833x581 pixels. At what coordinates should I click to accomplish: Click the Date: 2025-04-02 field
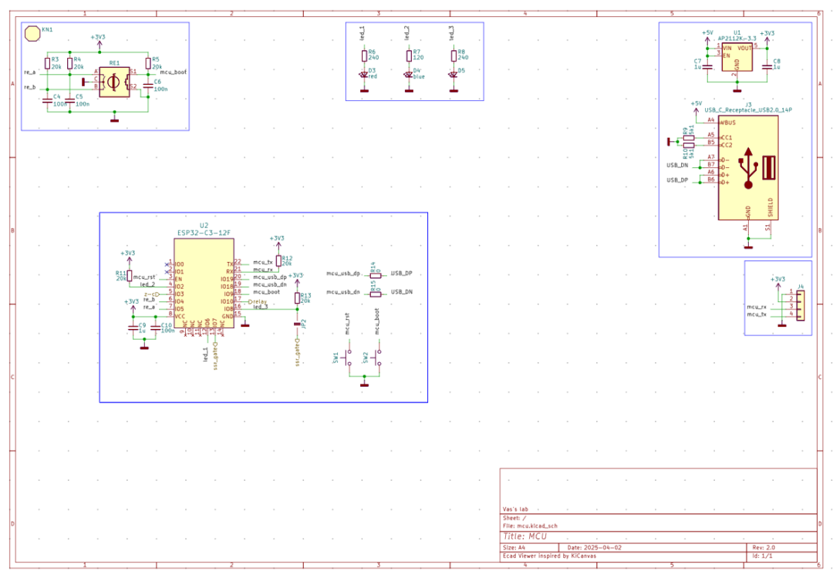pyautogui.click(x=594, y=547)
